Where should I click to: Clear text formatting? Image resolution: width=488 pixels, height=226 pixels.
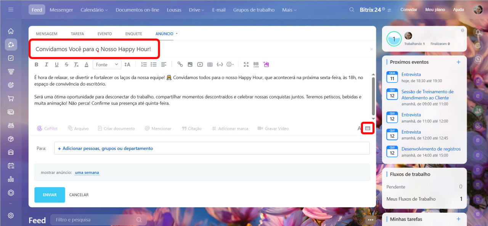click(x=76, y=65)
